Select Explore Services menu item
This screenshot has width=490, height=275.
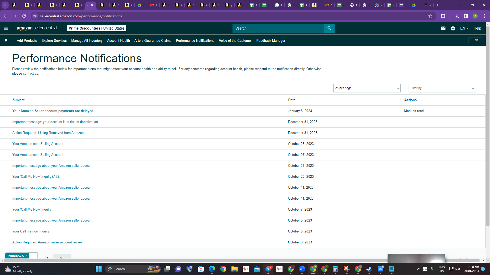pyautogui.click(x=54, y=40)
